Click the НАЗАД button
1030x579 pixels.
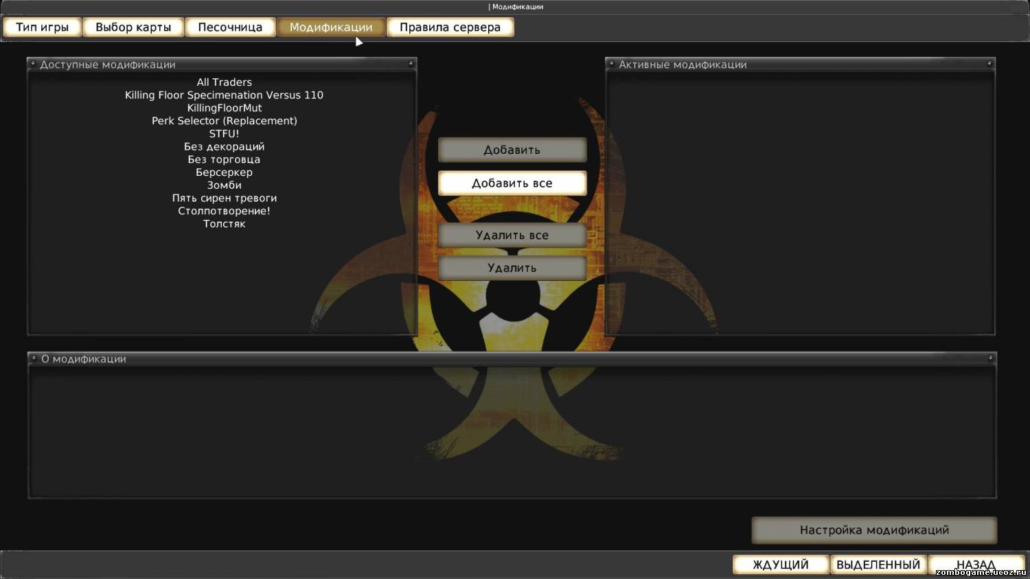pos(976,565)
